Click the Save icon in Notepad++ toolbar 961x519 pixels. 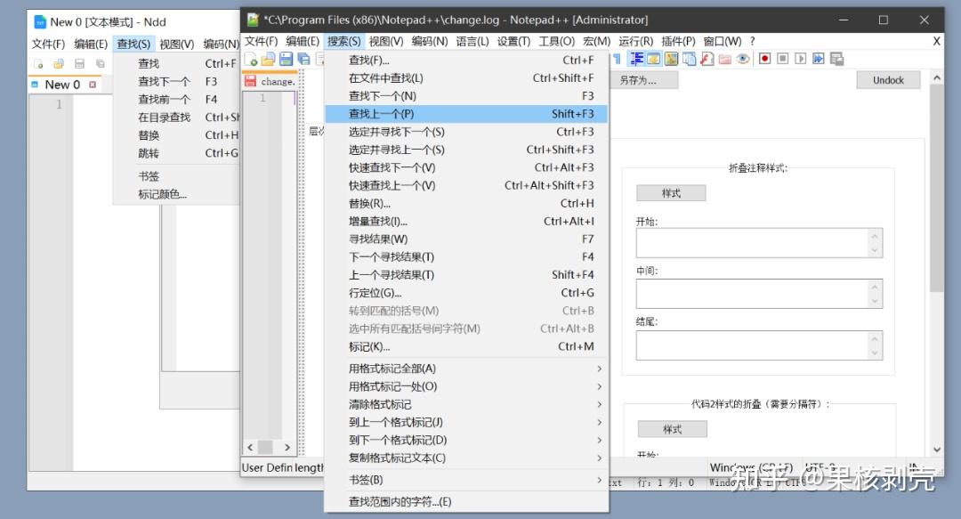point(286,59)
